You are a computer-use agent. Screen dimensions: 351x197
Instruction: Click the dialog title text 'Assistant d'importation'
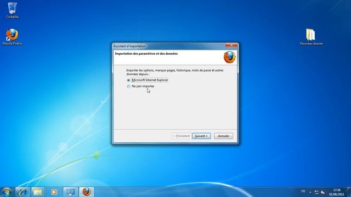[x=129, y=46]
